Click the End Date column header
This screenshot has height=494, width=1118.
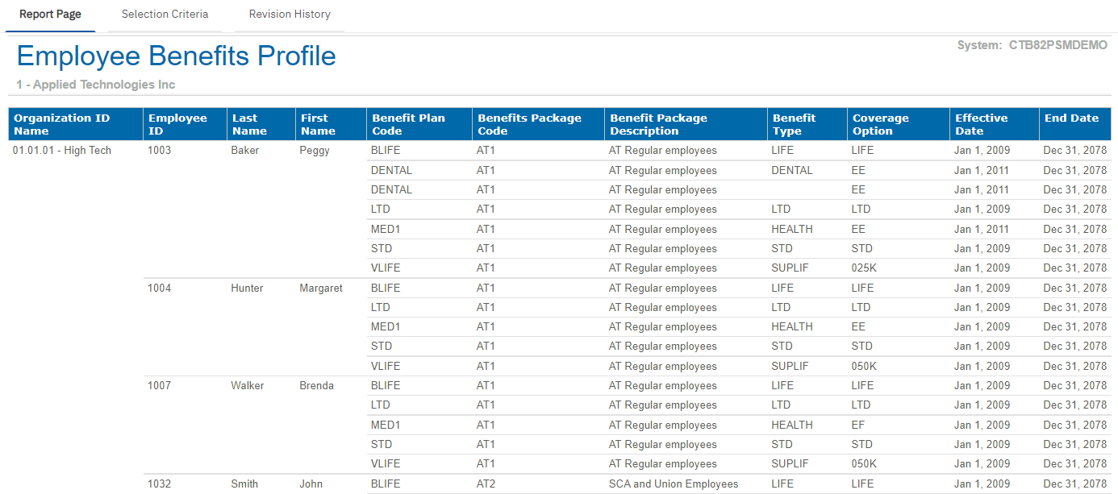click(1071, 118)
